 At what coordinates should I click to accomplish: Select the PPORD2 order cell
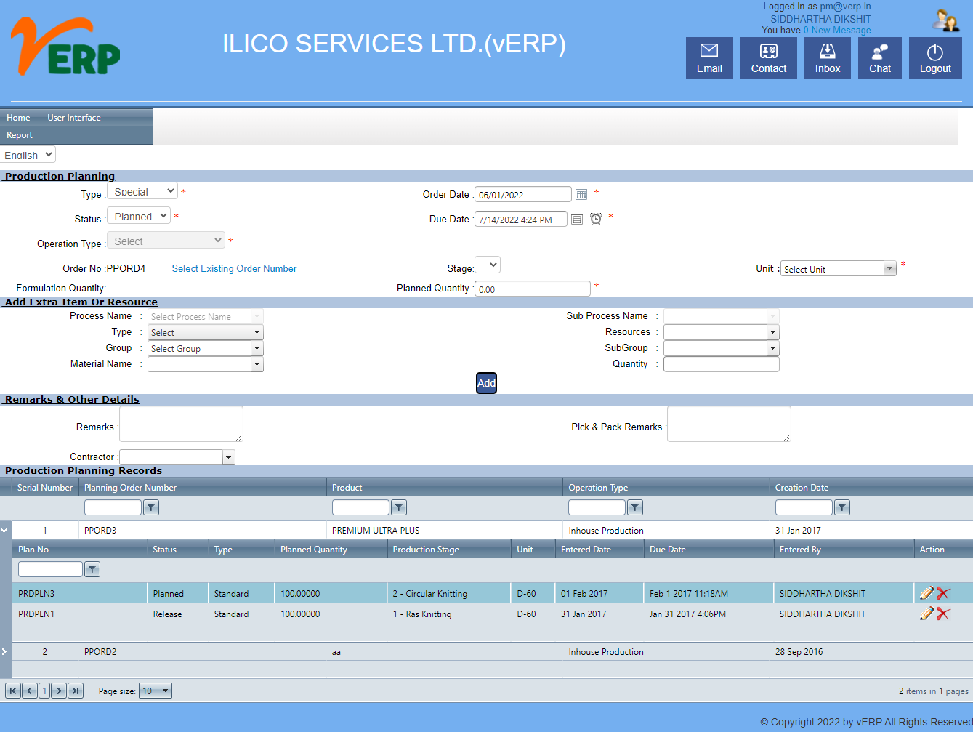203,651
